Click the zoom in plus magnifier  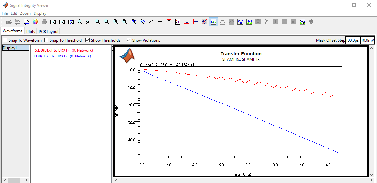tap(97, 22)
